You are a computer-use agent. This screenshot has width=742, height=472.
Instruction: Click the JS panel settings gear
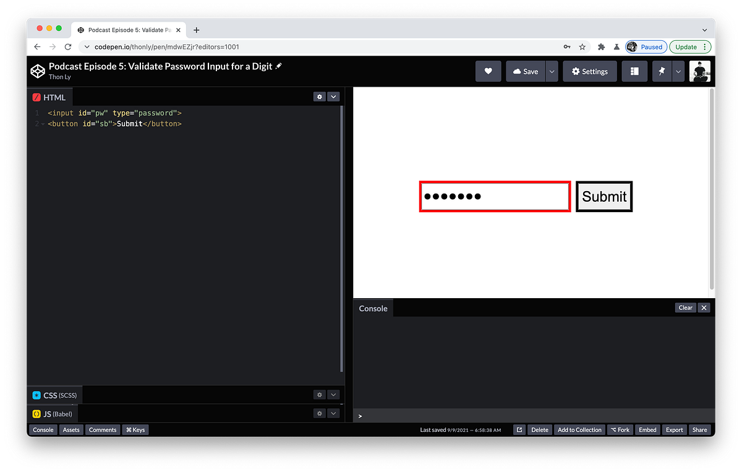coord(319,413)
